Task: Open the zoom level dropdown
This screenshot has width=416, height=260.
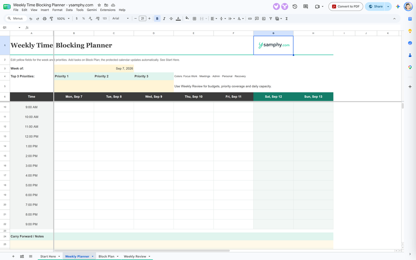Action: click(x=63, y=19)
